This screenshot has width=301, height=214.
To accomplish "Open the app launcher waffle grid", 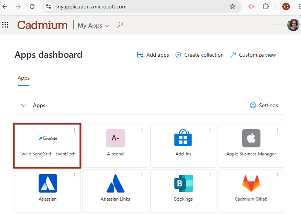I will 5,25.
